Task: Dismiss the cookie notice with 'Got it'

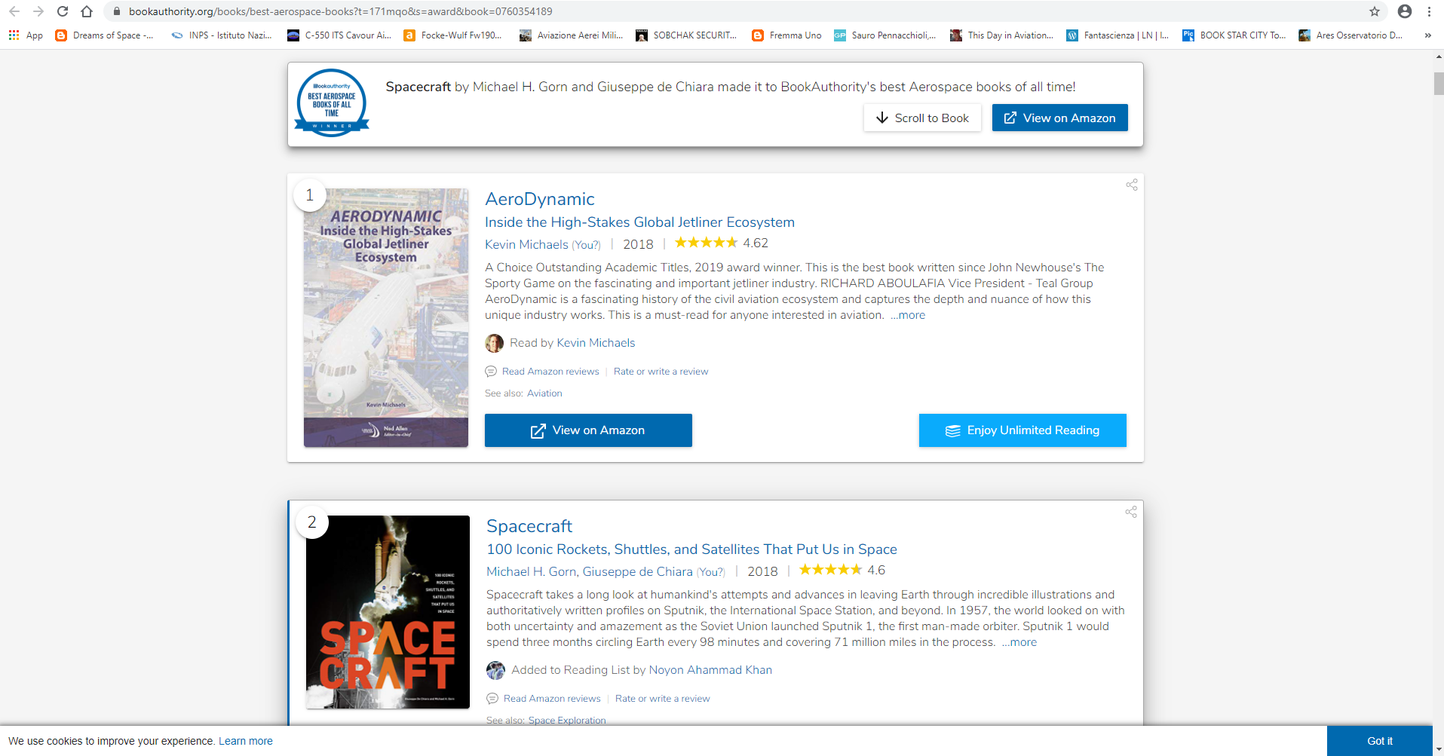Action: pos(1379,741)
